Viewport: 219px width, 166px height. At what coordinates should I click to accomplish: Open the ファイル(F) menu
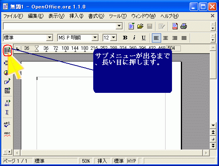coord(13,16)
